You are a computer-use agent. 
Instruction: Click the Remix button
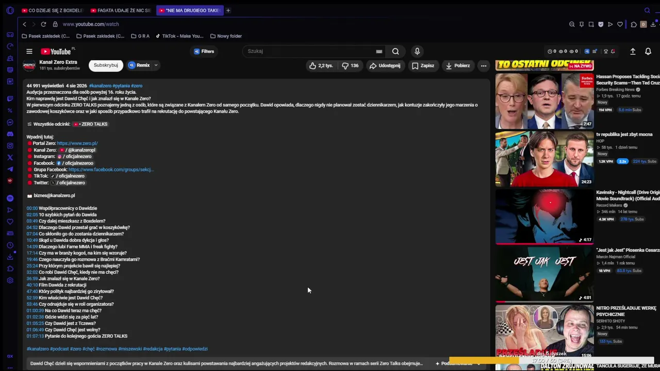coord(140,65)
